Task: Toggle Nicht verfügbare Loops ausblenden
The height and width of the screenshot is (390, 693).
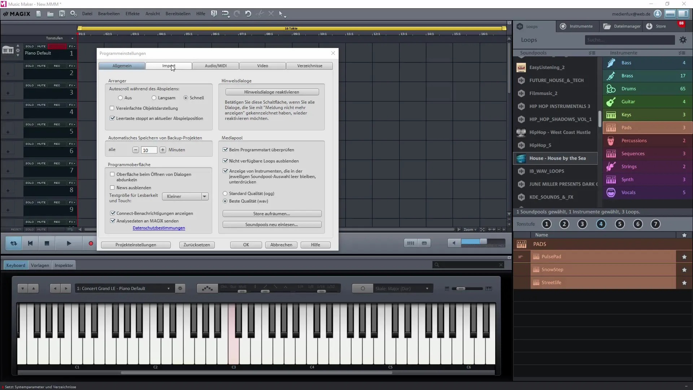Action: (225, 161)
